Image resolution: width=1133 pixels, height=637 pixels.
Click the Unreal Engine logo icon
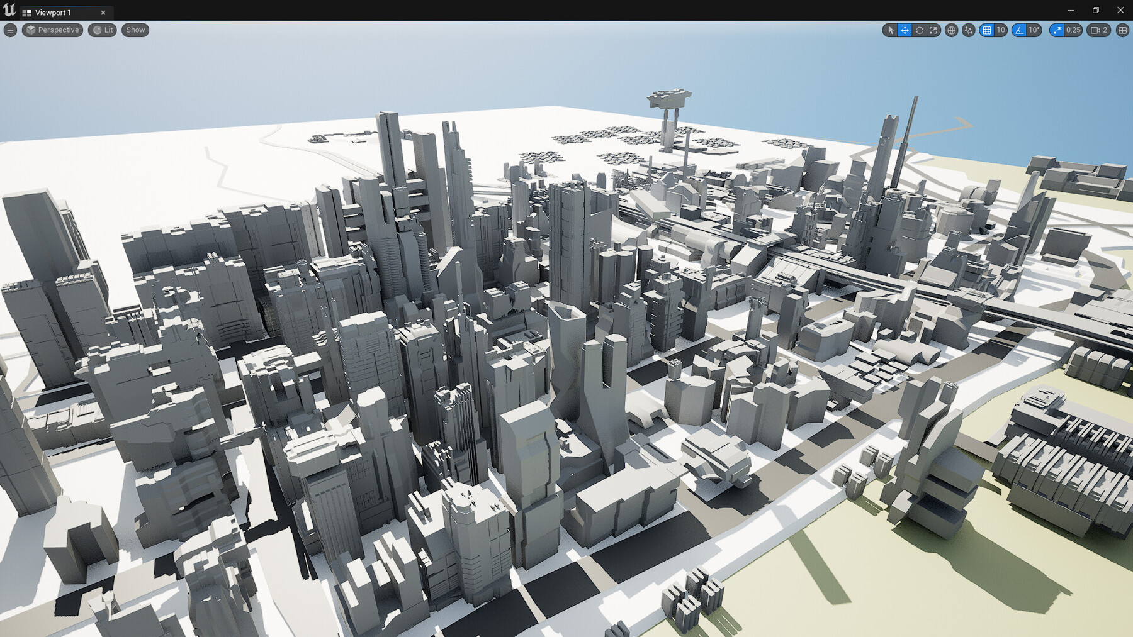click(x=9, y=10)
